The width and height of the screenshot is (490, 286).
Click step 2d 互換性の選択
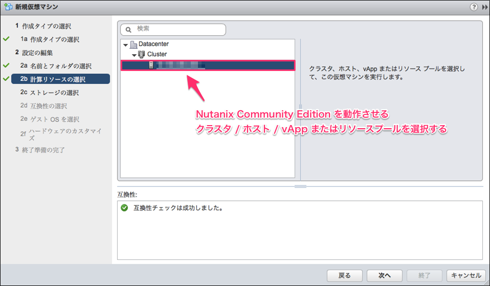pyautogui.click(x=44, y=106)
